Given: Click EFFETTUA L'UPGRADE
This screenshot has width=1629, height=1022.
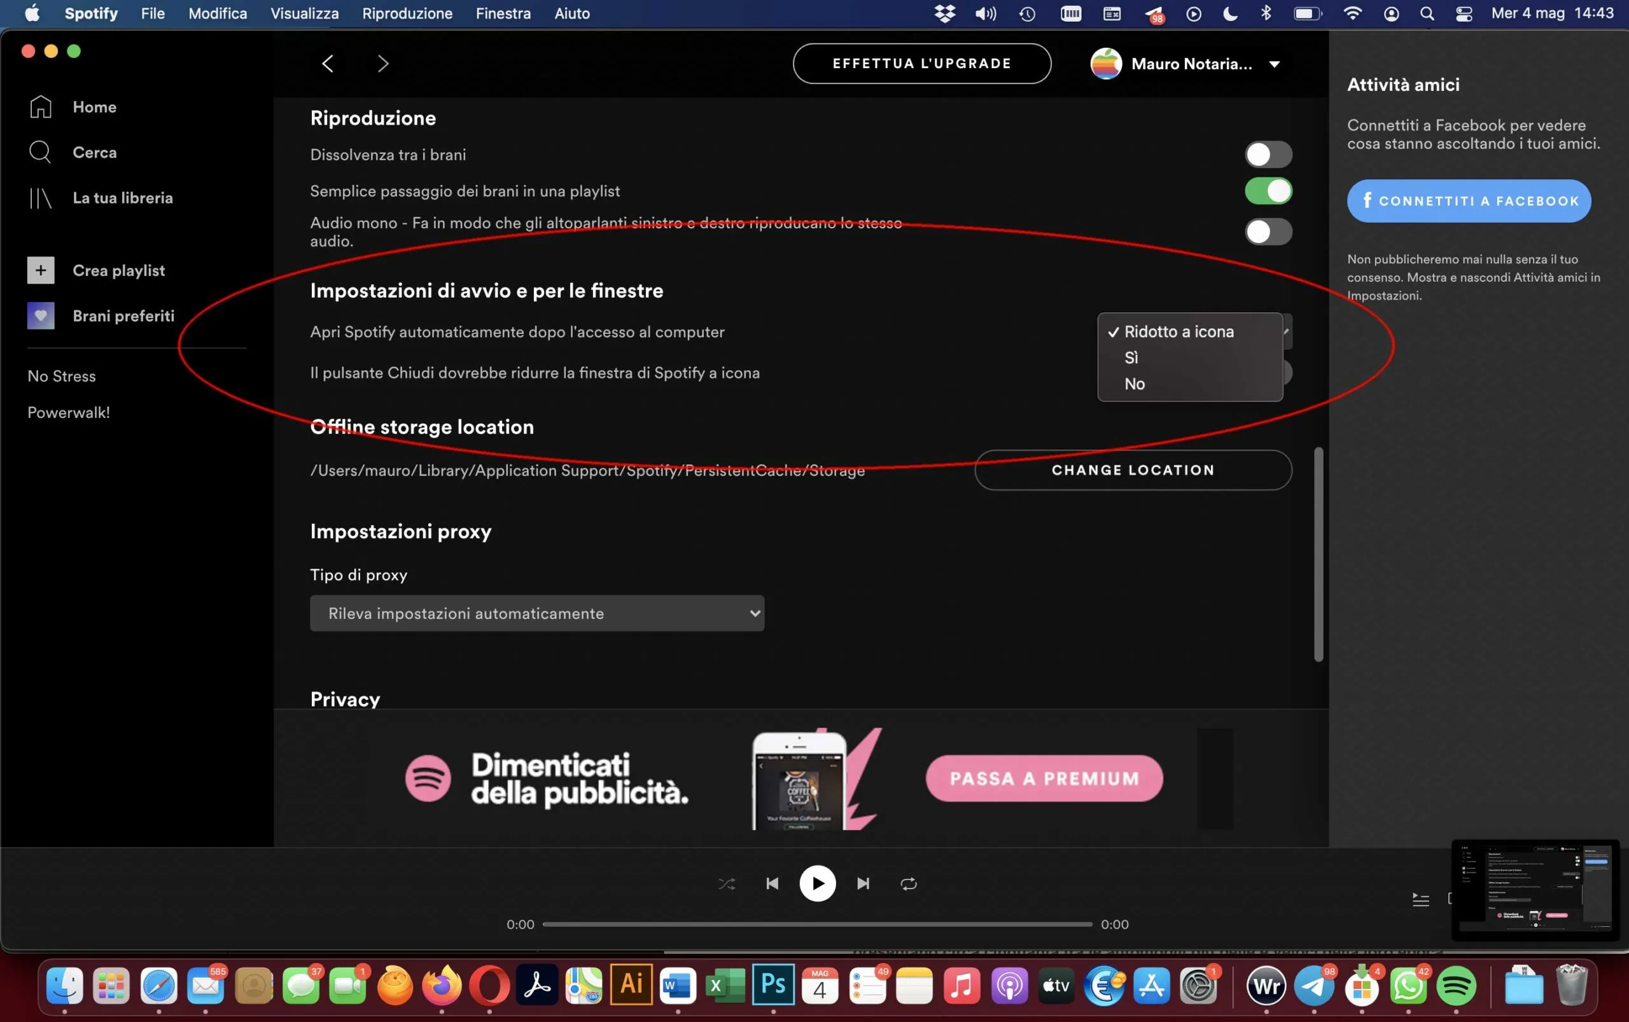Looking at the screenshot, I should tap(921, 63).
